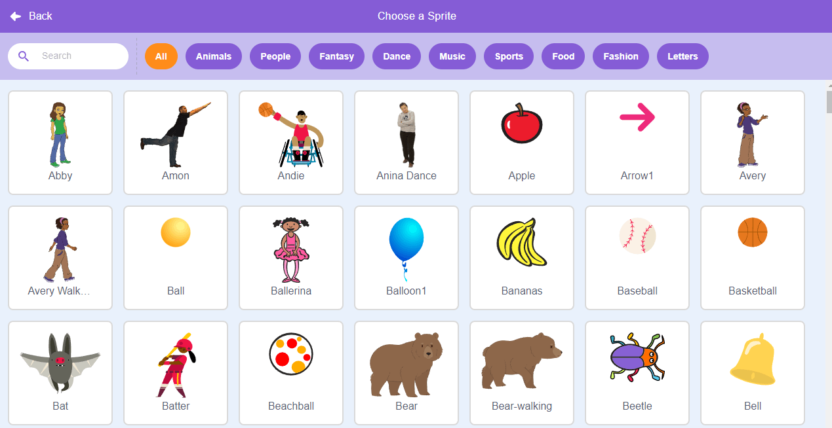Click the vertical scrollbar thumb
The image size is (832, 428).
tap(829, 102)
